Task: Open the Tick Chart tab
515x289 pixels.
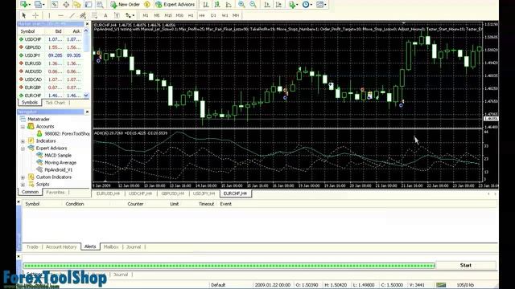Action: tap(56, 103)
